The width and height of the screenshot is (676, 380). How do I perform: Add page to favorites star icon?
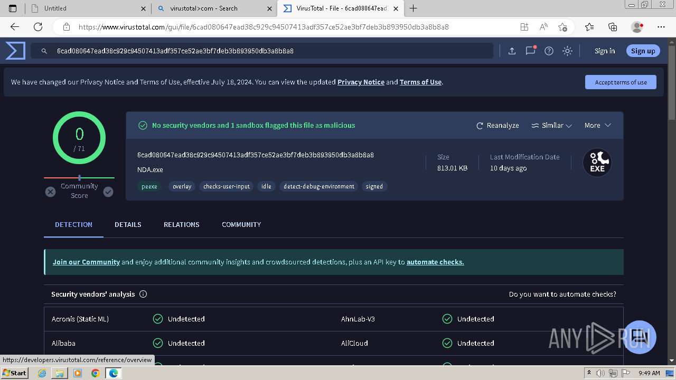point(562,27)
